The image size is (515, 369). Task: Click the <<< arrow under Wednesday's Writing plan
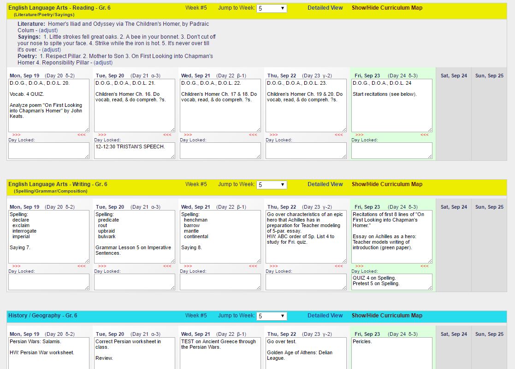click(x=253, y=266)
